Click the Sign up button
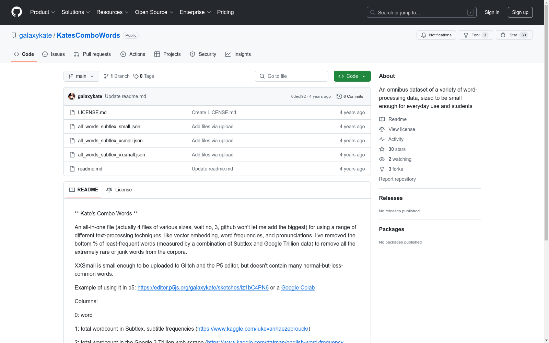549x343 pixels. pyautogui.click(x=520, y=12)
